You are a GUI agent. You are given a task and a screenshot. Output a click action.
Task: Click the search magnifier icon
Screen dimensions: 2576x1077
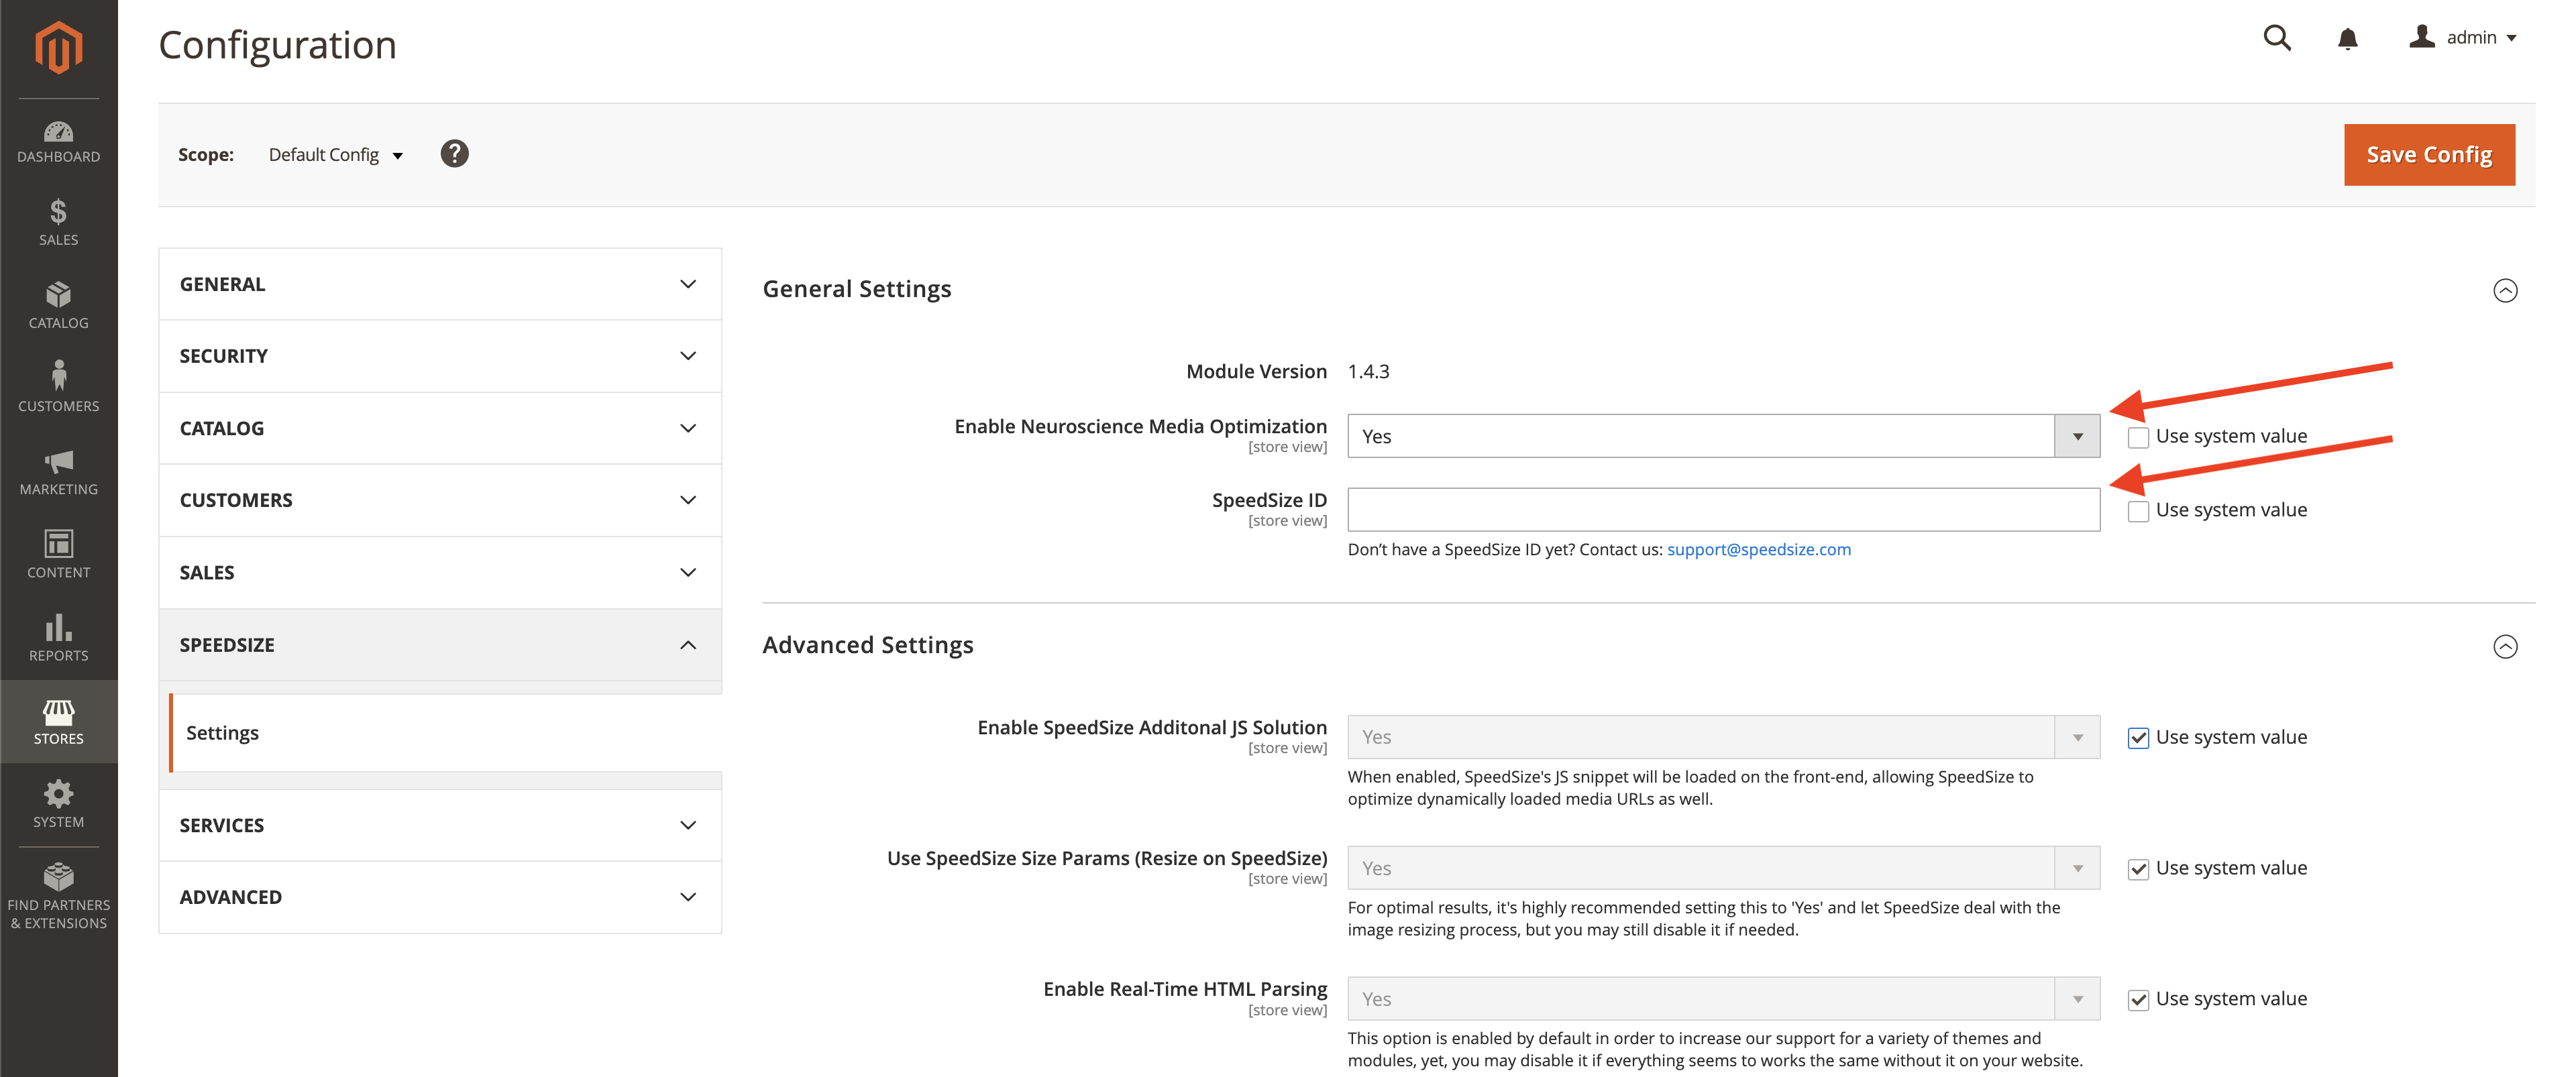click(2277, 38)
